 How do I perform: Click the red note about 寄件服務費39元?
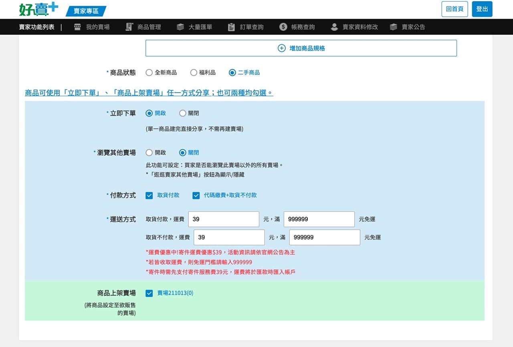pos(220,272)
